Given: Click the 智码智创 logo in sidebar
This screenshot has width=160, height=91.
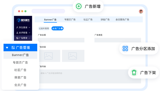Looking at the screenshot, I should click(x=23, y=20).
